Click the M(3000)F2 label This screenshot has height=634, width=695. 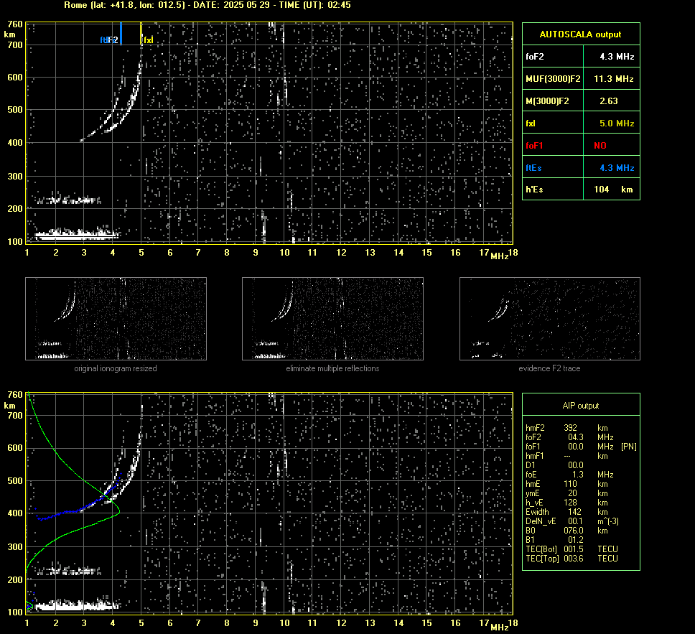coord(547,101)
